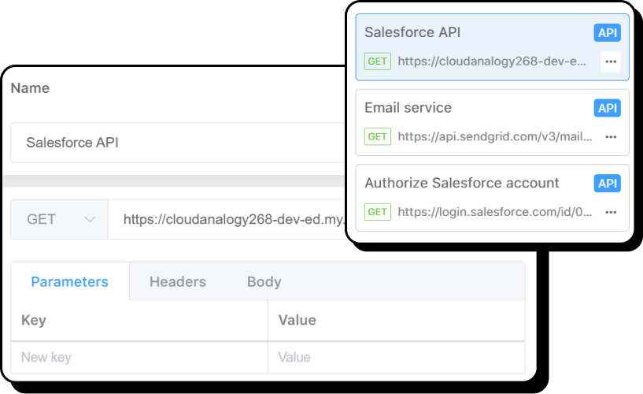Click the API badge on Salesforce API
Screen dimensions: 643x394
pos(607,33)
